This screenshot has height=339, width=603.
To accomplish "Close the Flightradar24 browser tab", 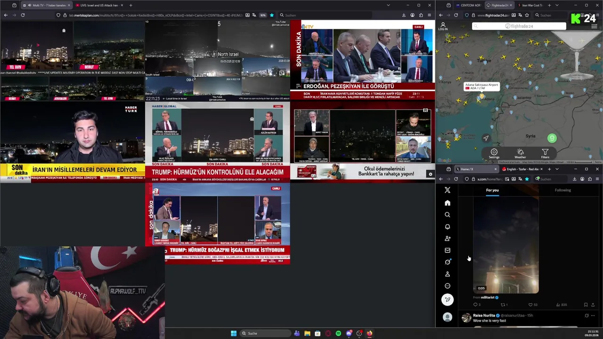I will (x=511, y=5).
